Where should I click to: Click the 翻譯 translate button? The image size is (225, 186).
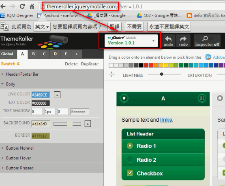tap(114, 27)
